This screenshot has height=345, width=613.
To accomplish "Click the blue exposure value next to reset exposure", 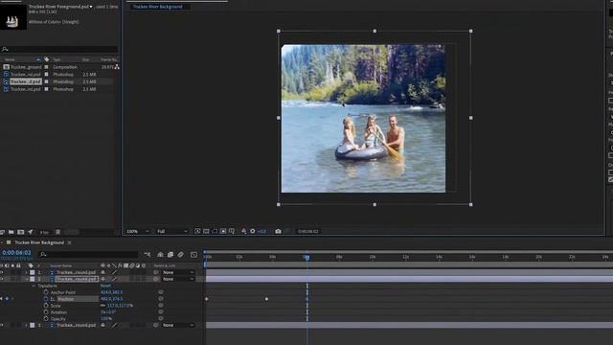I will (x=261, y=231).
